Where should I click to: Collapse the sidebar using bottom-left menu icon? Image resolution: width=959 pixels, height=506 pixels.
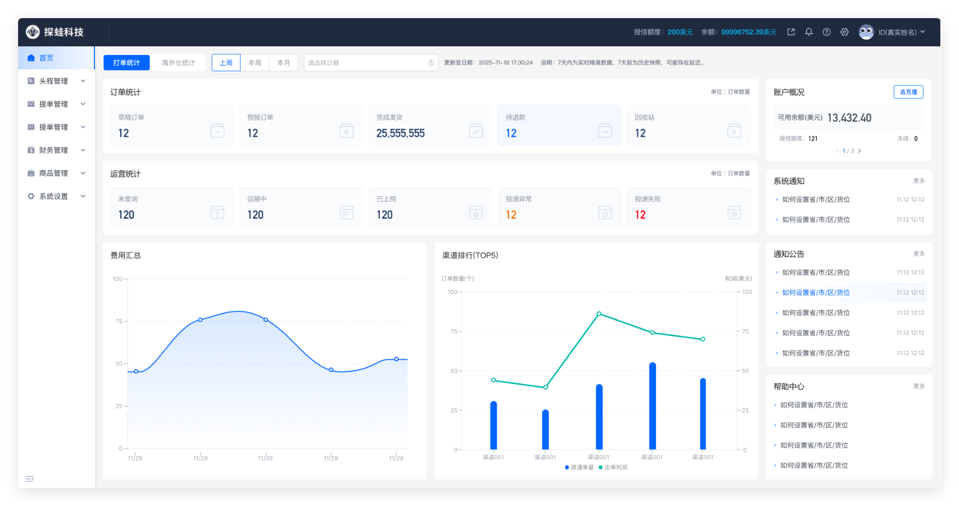click(x=30, y=479)
